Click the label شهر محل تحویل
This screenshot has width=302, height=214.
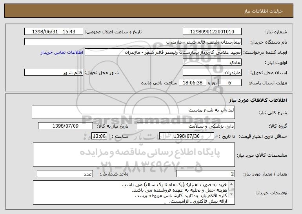(x=102, y=73)
